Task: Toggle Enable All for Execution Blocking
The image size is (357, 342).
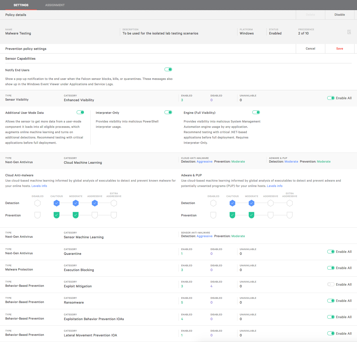Action: 331,268
